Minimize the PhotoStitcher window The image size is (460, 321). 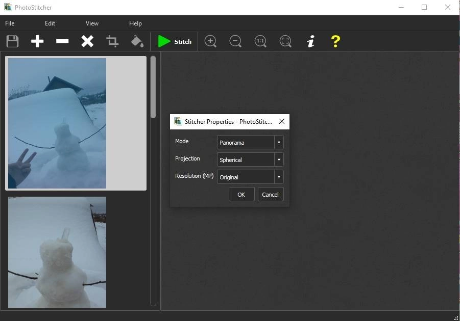pos(401,7)
